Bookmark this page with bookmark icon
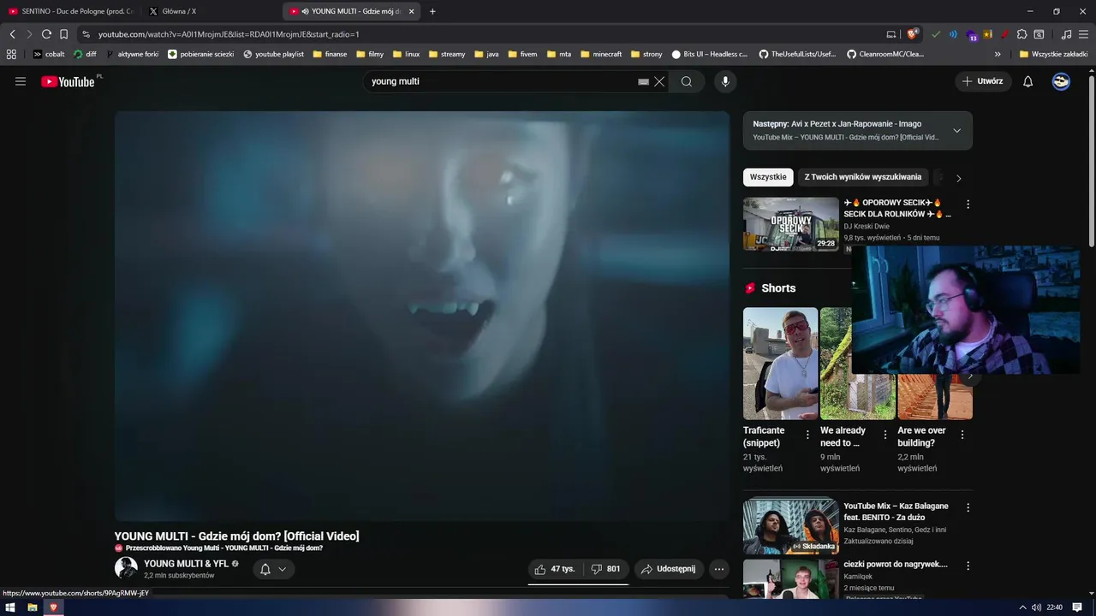The height and width of the screenshot is (616, 1096). click(63, 34)
